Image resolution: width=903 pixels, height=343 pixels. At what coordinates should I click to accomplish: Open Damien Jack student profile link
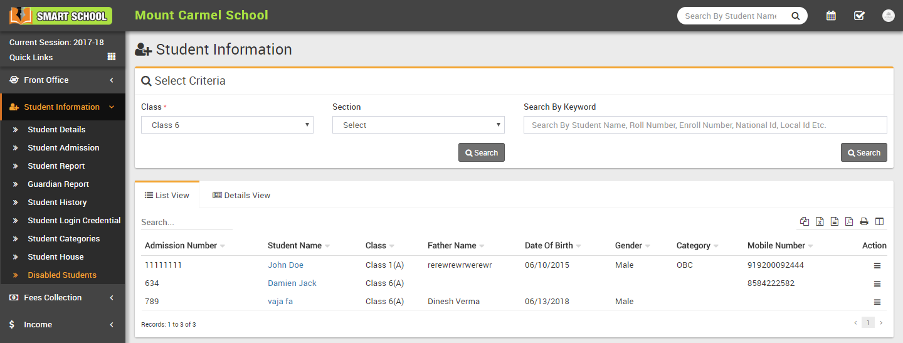point(292,283)
